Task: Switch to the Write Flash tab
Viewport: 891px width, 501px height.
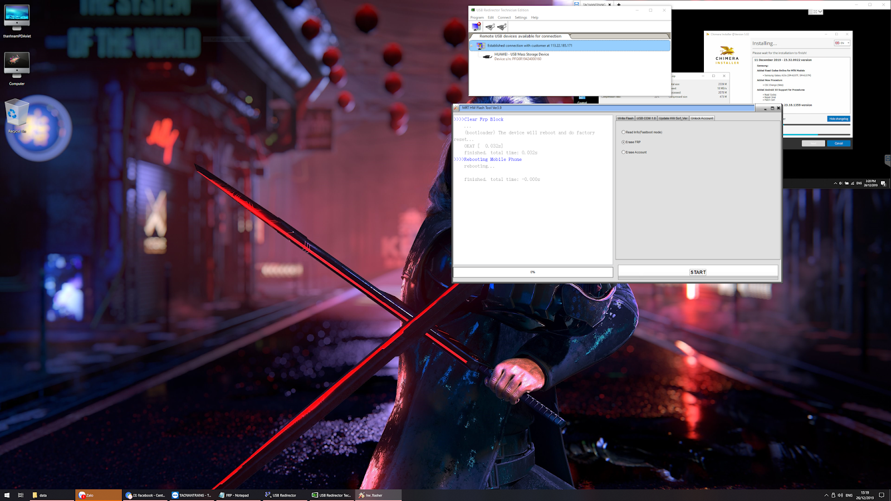Action: tap(625, 118)
